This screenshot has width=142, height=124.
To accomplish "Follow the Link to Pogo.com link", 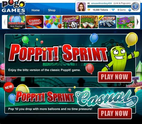I will tap(122, 3).
